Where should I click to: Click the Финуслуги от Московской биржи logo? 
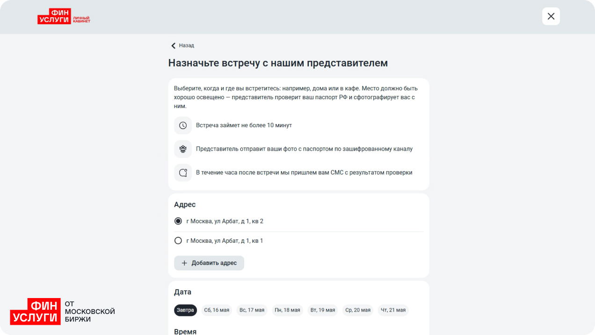[62, 312]
